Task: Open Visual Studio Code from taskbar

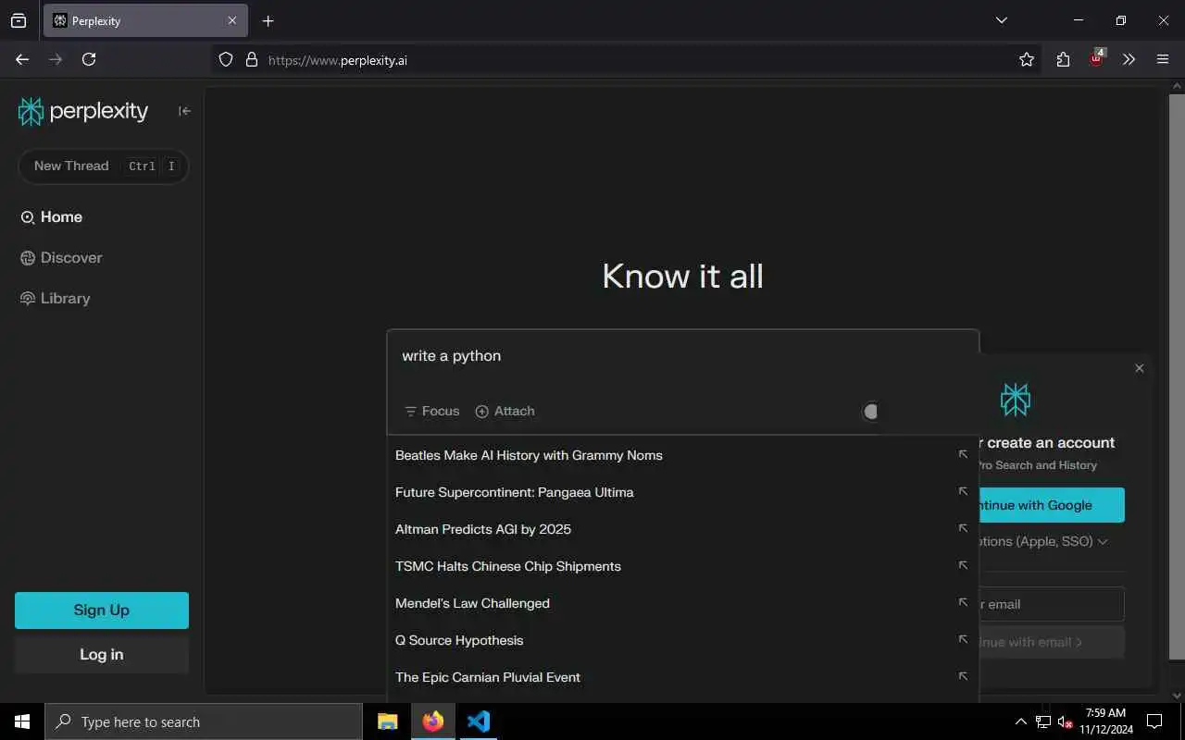Action: [x=479, y=721]
